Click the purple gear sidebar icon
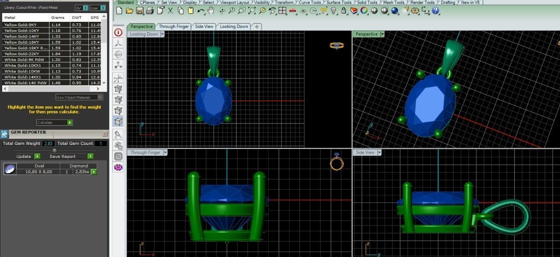Viewport: 560px width, 257px height. click(118, 167)
